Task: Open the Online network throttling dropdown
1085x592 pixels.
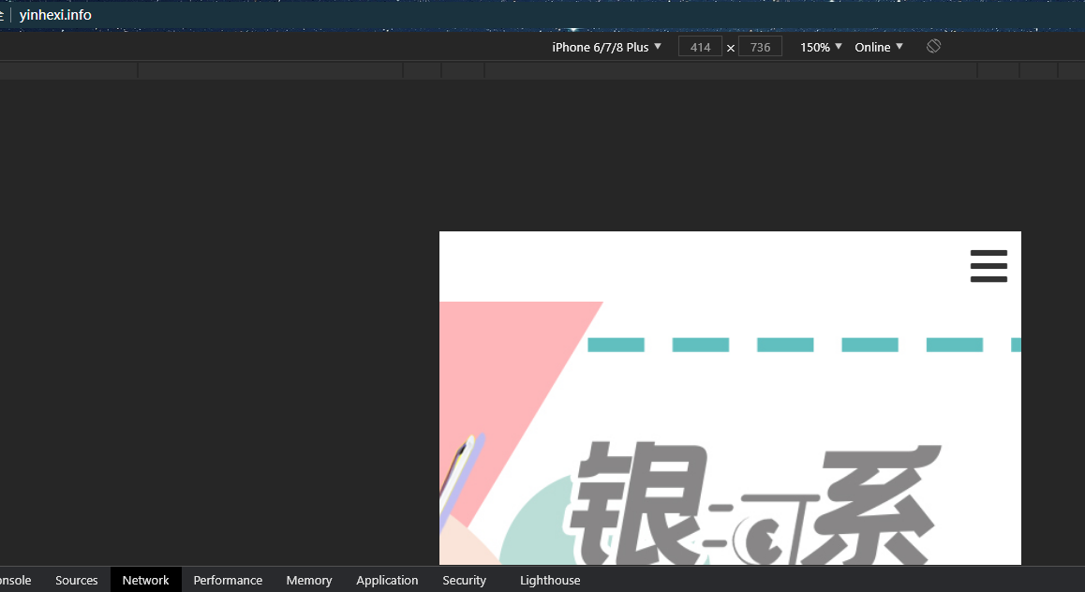Action: pyautogui.click(x=877, y=46)
